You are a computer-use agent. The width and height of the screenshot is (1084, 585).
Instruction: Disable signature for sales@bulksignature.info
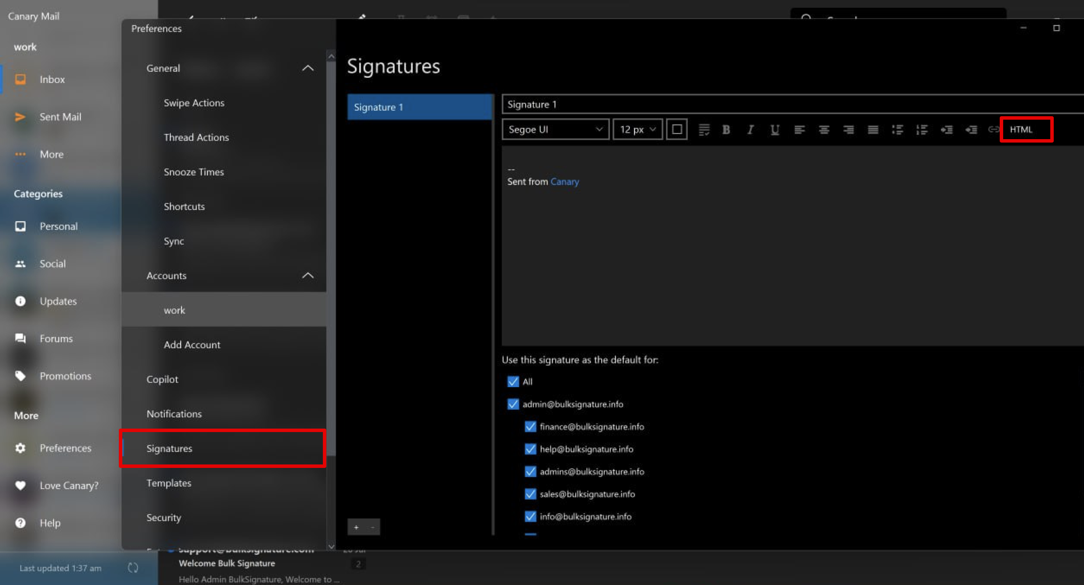coord(532,494)
